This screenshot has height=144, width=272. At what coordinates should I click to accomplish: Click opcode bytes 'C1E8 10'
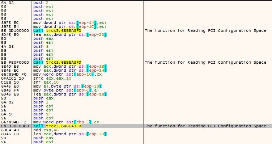click(x=10, y=82)
